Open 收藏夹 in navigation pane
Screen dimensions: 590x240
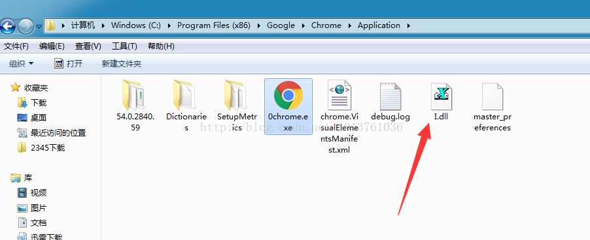tap(36, 88)
